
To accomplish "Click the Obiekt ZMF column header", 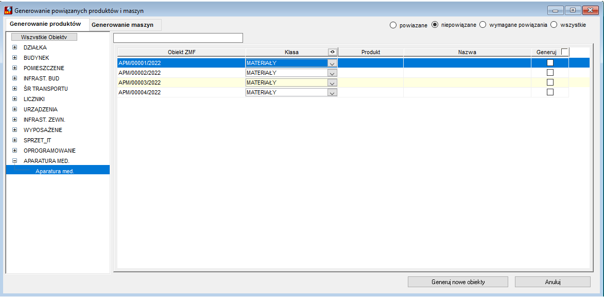I will [x=181, y=52].
